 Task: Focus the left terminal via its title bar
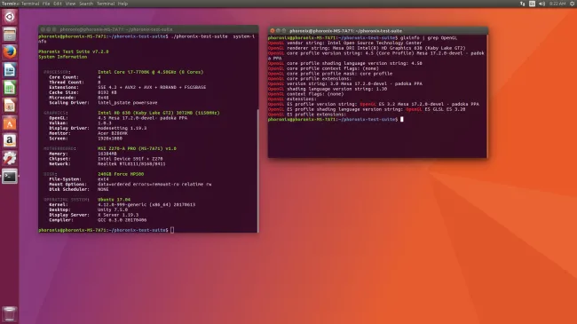tap(148, 29)
